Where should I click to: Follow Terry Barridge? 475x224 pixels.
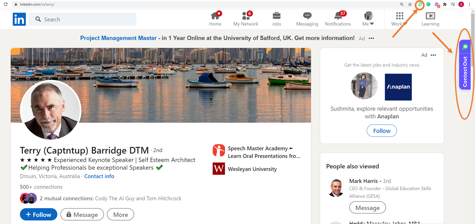[x=38, y=214]
